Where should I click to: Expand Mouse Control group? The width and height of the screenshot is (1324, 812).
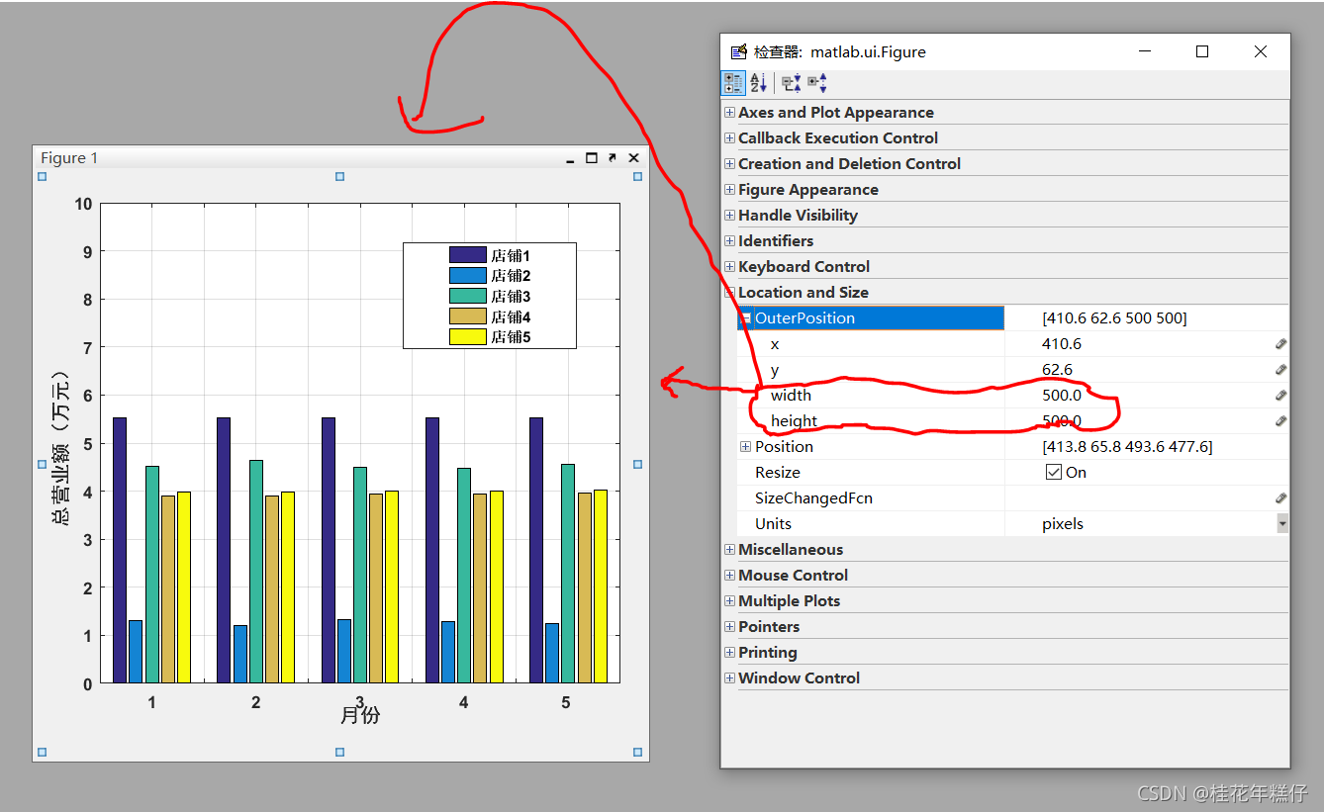(x=730, y=576)
